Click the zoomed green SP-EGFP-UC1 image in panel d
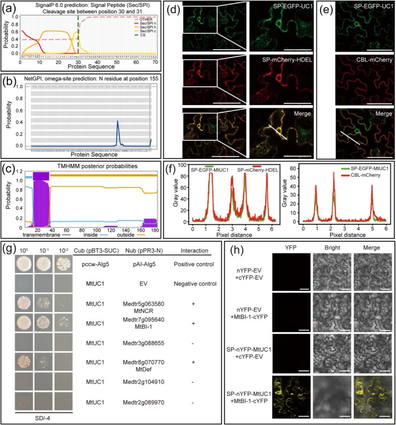The height and width of the screenshot is (425, 396). tap(281, 26)
